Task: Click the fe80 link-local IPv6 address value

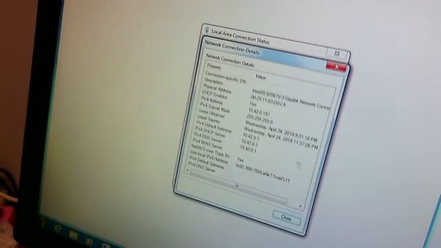Action: coord(263,172)
